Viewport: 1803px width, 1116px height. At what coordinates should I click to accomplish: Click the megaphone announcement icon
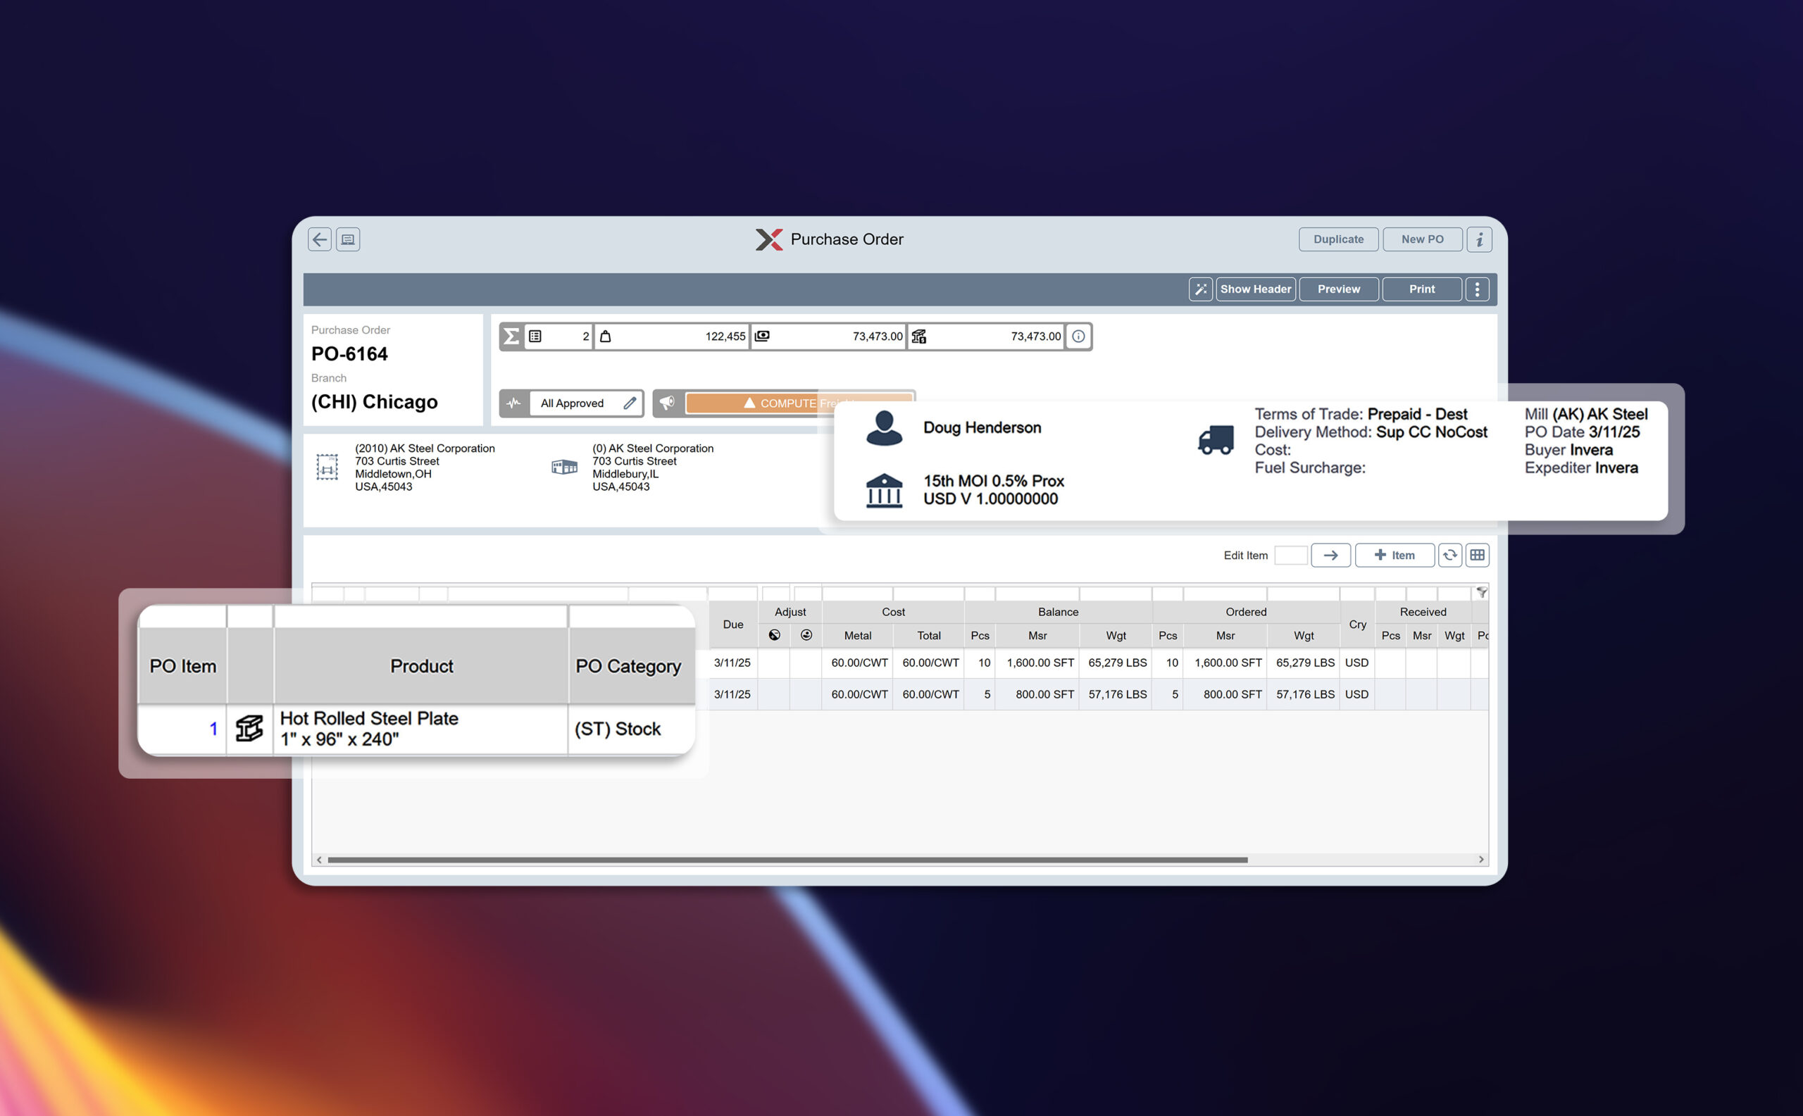[x=667, y=403]
